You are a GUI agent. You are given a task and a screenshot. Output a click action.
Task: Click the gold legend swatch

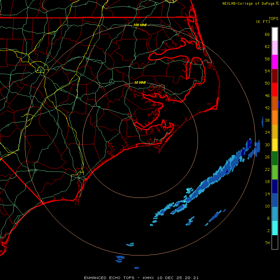pos(275,132)
